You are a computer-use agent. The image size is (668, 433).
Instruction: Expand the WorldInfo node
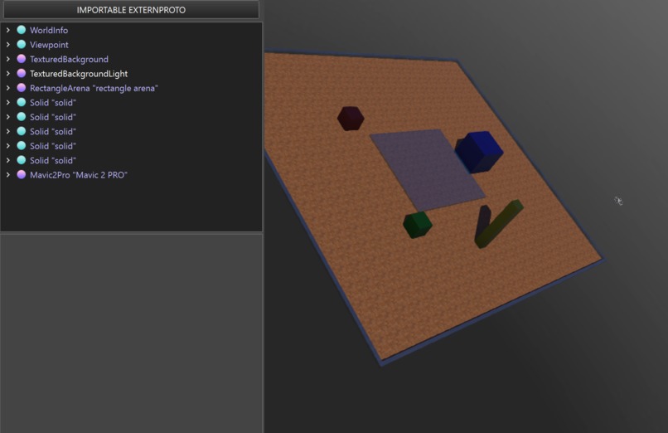coord(7,30)
